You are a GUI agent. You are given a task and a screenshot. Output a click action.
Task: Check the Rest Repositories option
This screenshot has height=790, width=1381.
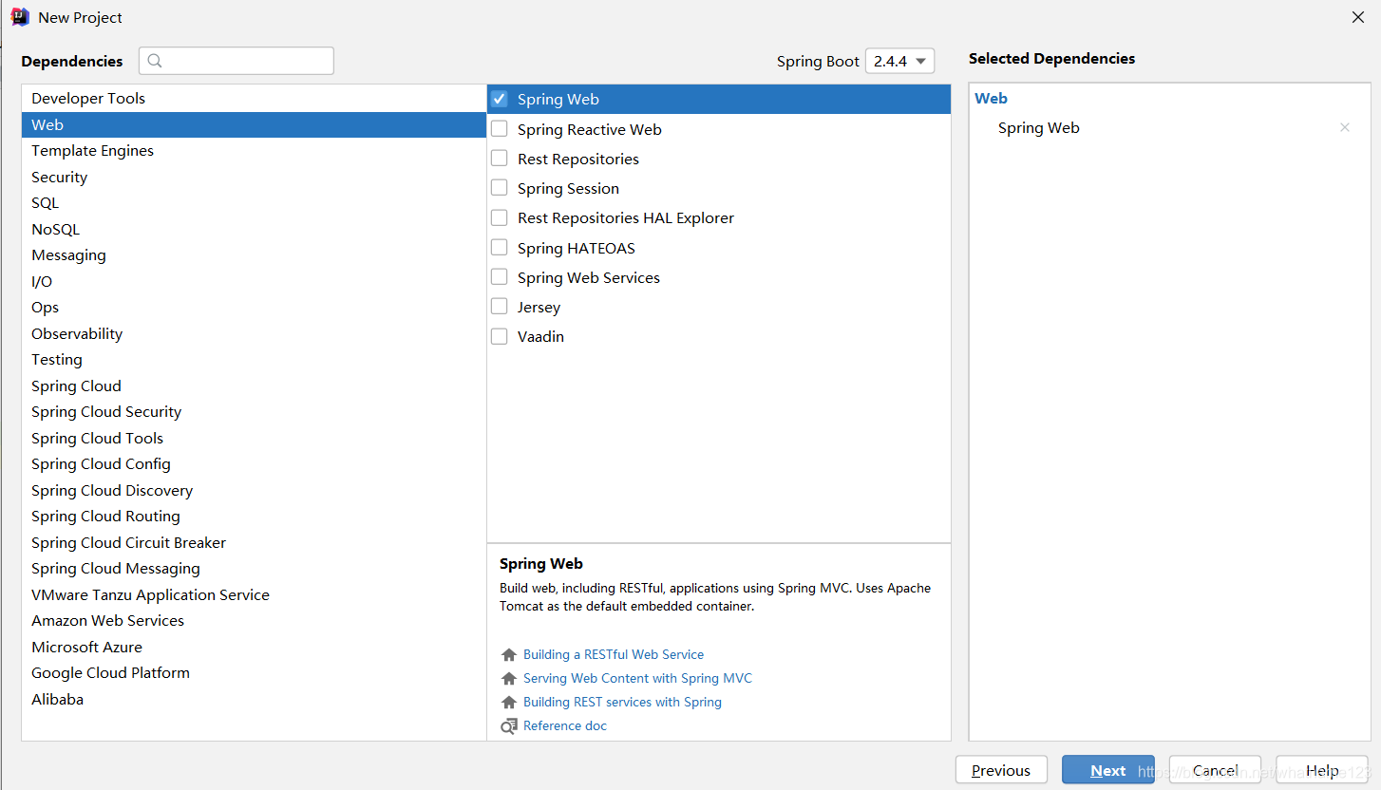pos(500,159)
